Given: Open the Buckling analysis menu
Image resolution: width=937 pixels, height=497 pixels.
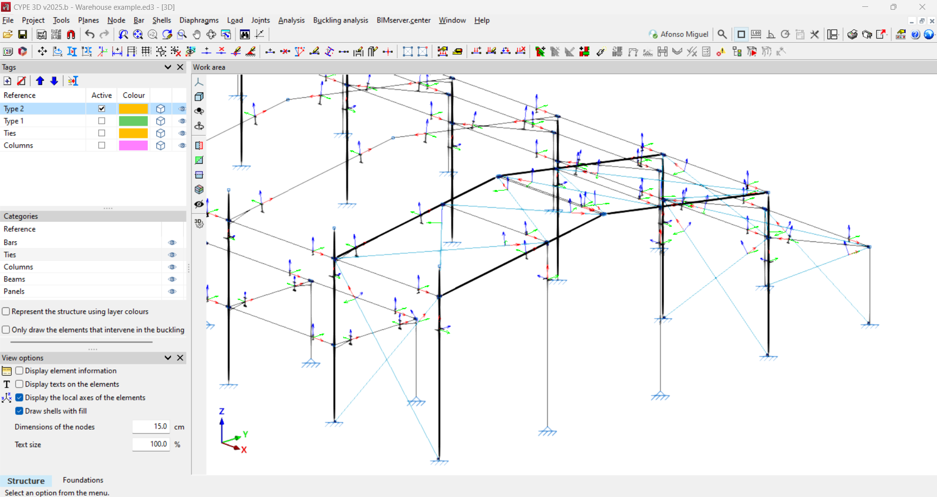Looking at the screenshot, I should coord(341,20).
